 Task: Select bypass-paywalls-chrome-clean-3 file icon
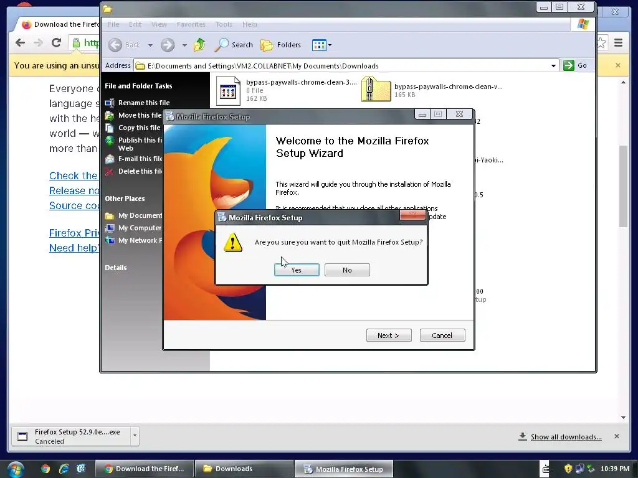coord(228,90)
